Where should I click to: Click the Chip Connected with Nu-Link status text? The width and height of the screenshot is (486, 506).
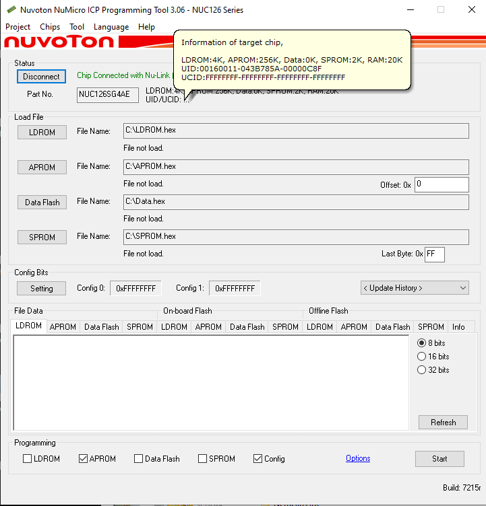click(x=123, y=75)
